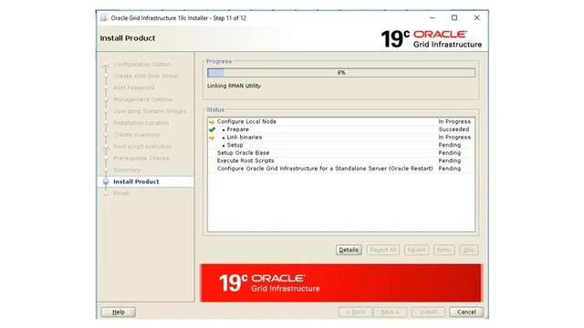
Task: Click the arrow icon beside Configure Local Node
Action: pyautogui.click(x=212, y=122)
